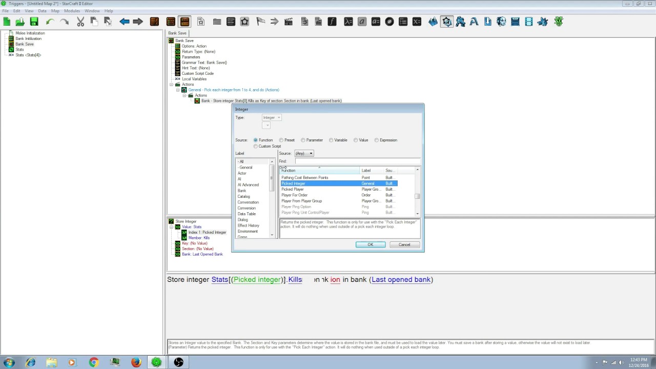Click the clapperboard icon in toolbar
Image resolution: width=656 pixels, height=369 pixels.
click(x=288, y=22)
